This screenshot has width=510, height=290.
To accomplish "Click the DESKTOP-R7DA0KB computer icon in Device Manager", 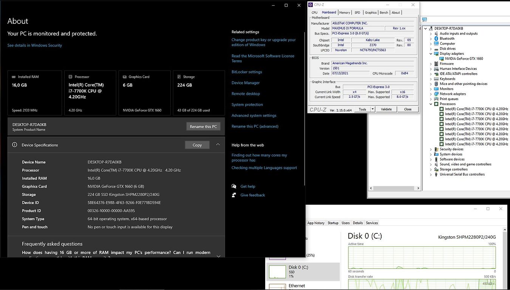I will pos(431,29).
